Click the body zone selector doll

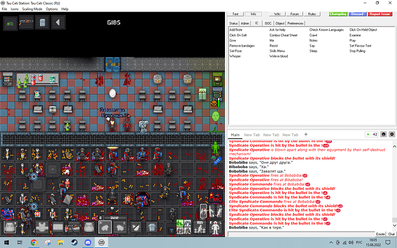click(x=215, y=227)
